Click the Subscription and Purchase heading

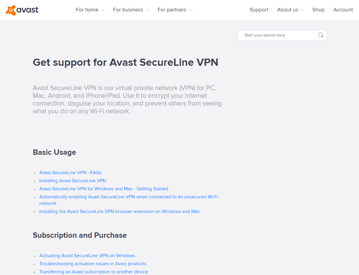pyautogui.click(x=80, y=235)
